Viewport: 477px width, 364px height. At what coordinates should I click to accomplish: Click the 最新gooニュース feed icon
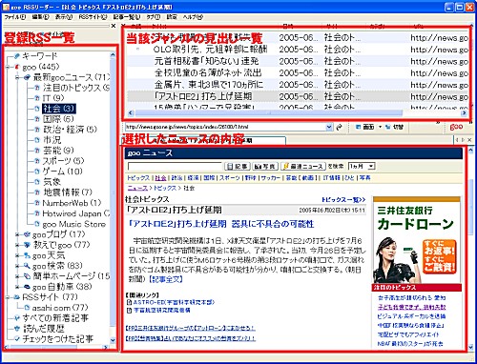click(28, 77)
